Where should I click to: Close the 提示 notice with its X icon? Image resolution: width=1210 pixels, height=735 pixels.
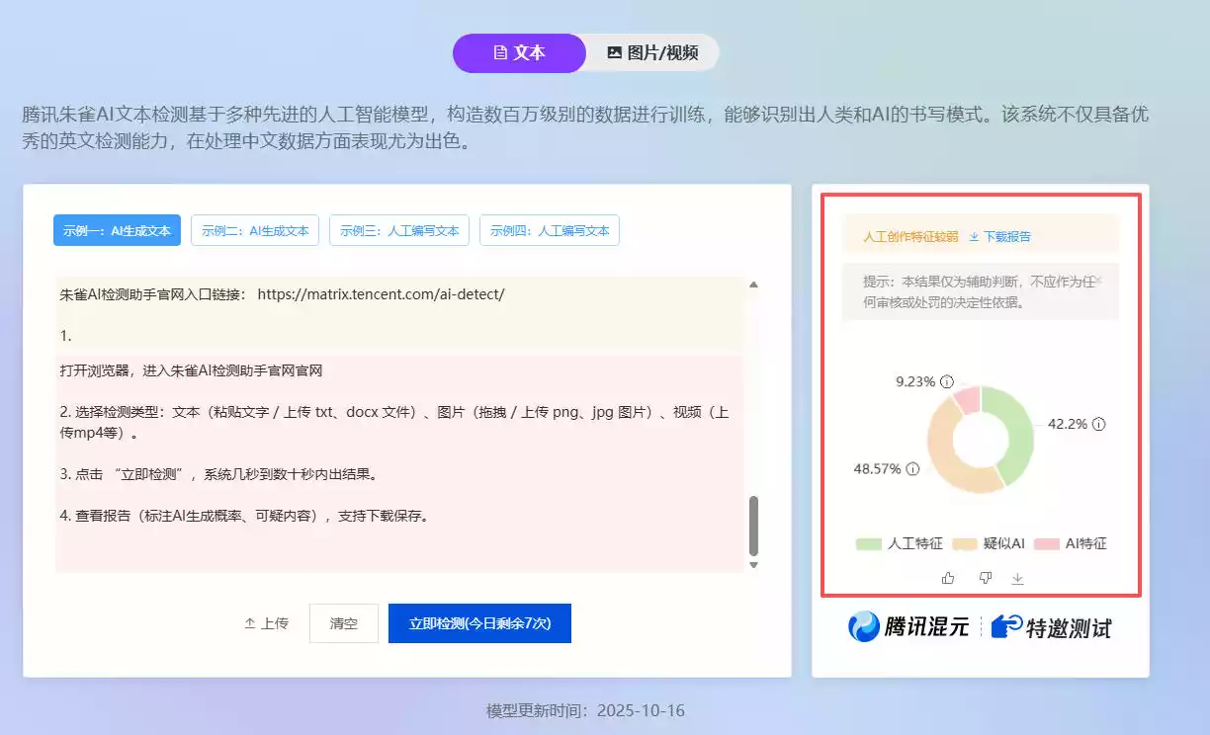pos(1098,280)
